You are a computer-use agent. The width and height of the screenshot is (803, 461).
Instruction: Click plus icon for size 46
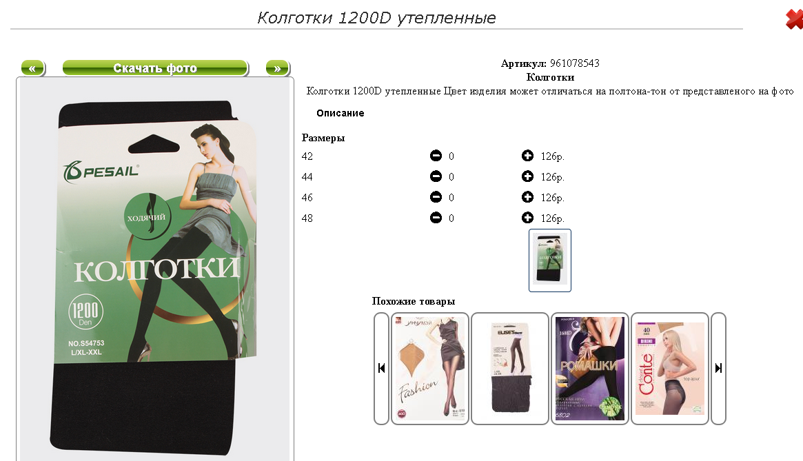527,197
